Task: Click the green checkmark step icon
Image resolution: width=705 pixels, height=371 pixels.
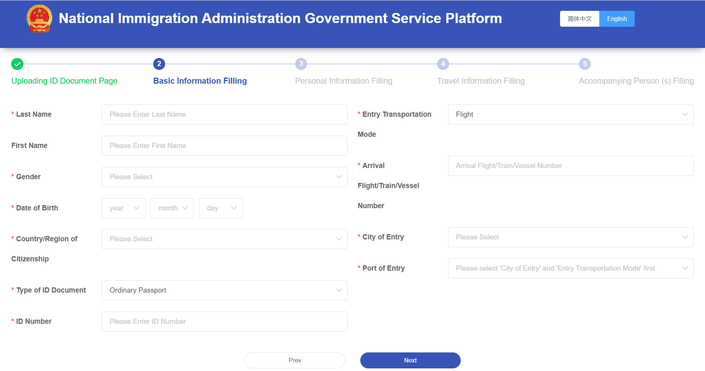Action: point(17,64)
